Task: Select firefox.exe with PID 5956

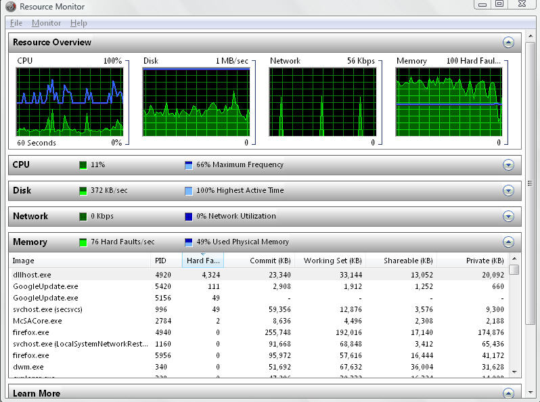Action: (258, 355)
